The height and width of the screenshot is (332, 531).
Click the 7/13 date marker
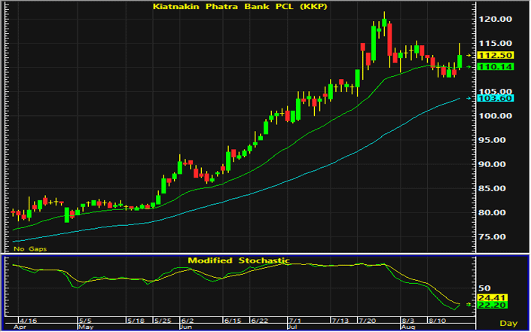click(340, 321)
